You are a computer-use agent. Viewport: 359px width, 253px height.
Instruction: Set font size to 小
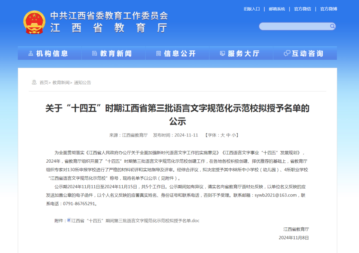point(234,135)
